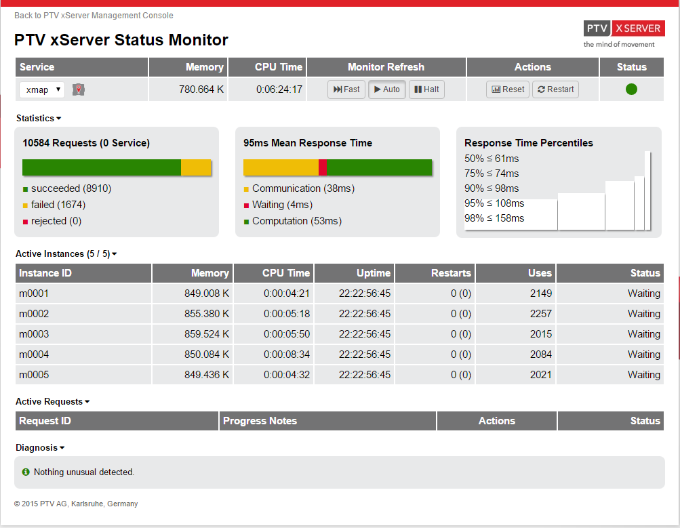Screen dimensions: 680x528
Task: Collapse the Diagnosis section
Action: (40, 448)
